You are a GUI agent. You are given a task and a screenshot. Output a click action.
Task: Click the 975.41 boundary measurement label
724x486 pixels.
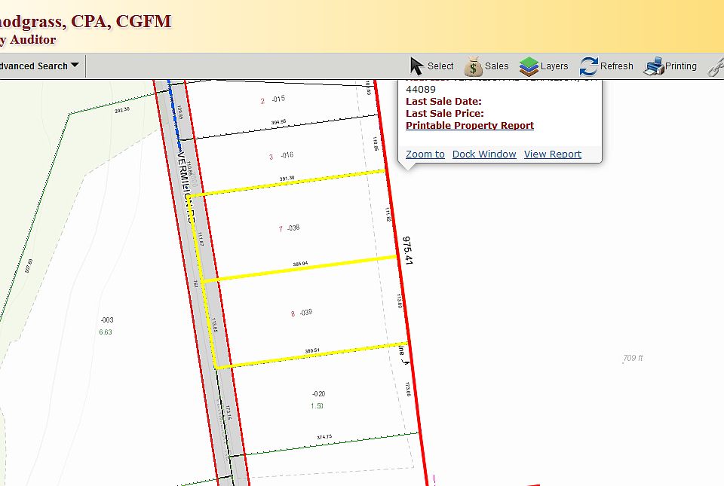point(408,249)
